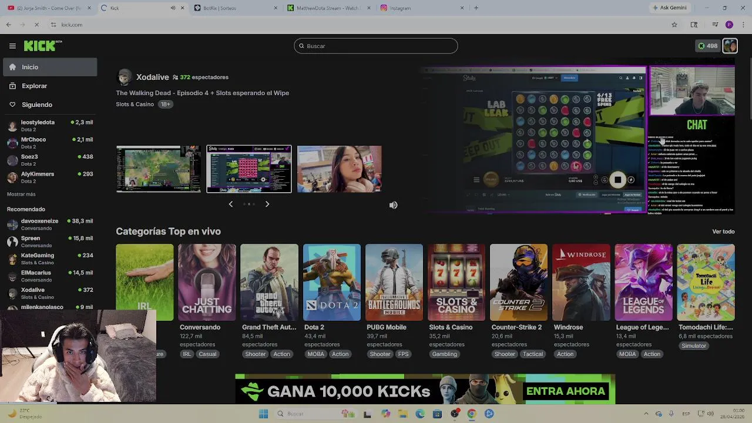Open the 498 Kicks balance button
The width and height of the screenshot is (752, 423).
pos(707,46)
